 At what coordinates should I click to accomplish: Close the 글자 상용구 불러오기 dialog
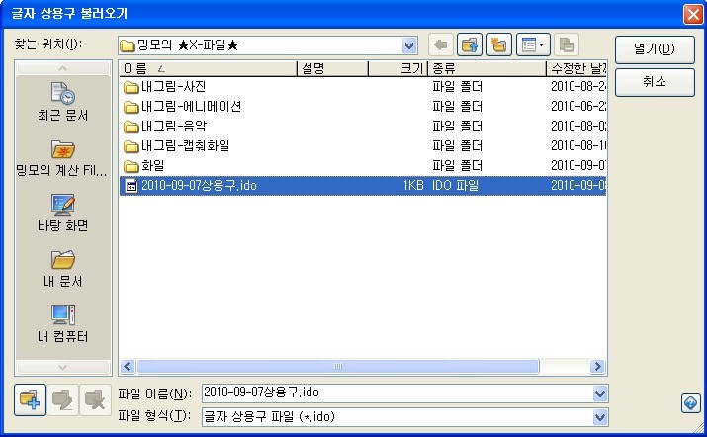tap(693, 15)
